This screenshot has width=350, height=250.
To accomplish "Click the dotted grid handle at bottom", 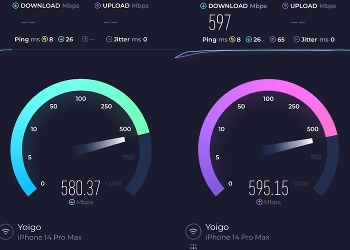I will click(193, 246).
